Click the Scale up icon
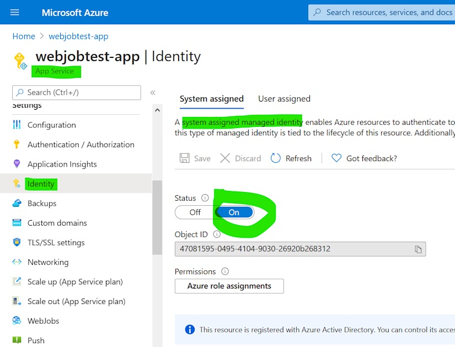455x347 pixels. click(x=17, y=281)
